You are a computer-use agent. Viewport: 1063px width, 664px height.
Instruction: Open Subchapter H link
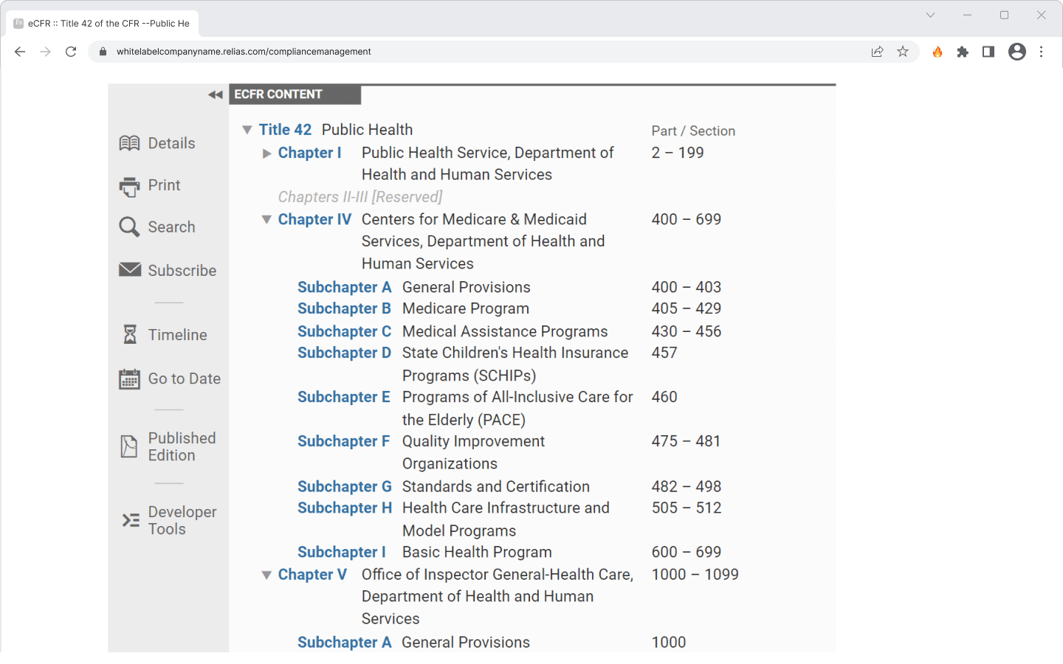345,508
